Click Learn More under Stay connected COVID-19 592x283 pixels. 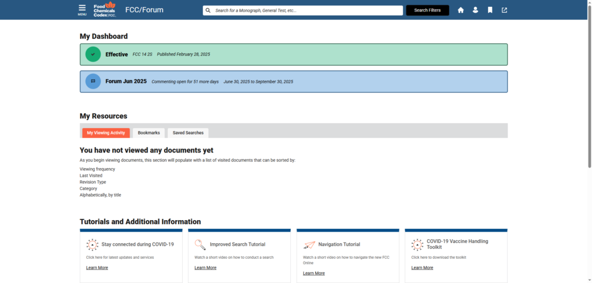coord(97,267)
